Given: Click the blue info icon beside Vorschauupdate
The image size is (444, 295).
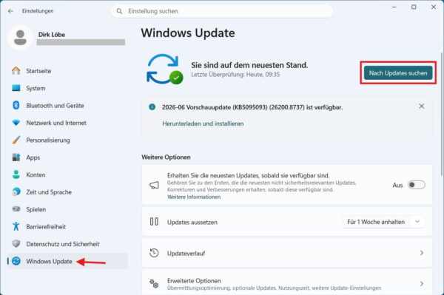Looking at the screenshot, I should point(152,107).
